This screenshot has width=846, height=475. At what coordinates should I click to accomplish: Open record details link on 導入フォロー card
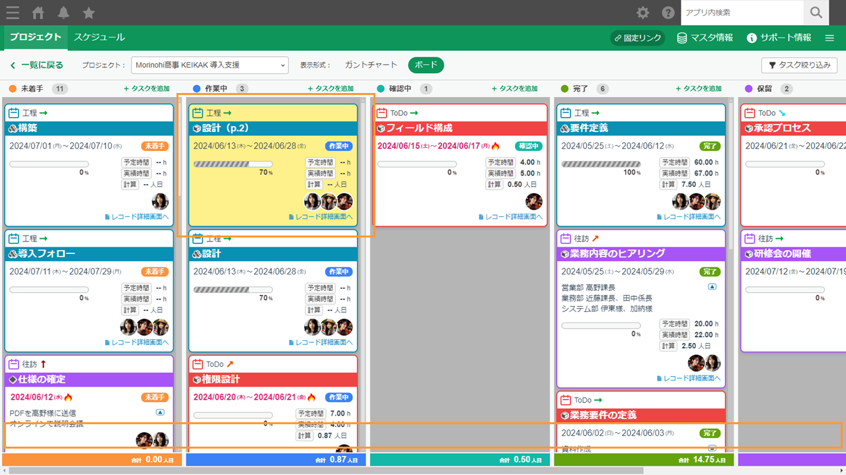[137, 342]
